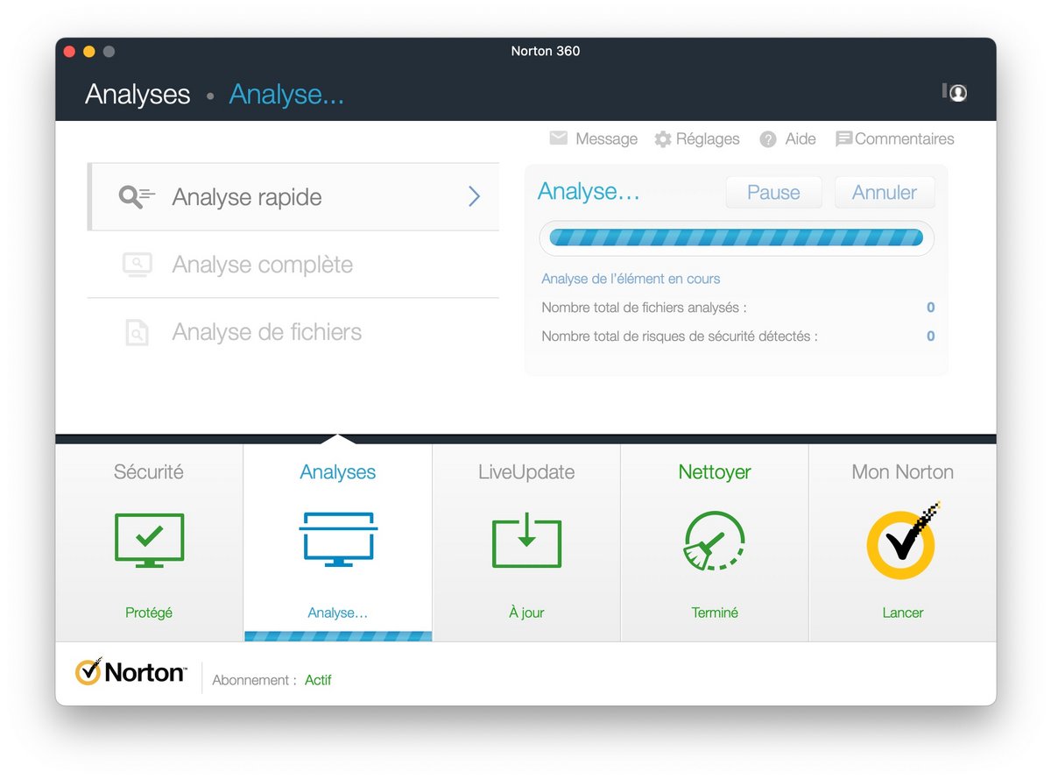Click the Message envelope icon
Image resolution: width=1051 pixels, height=779 pixels.
[559, 138]
